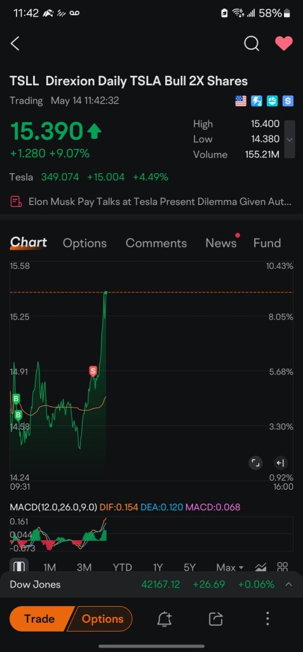Switch to the Comments tab
Image resolution: width=303 pixels, height=652 pixels.
tap(156, 243)
